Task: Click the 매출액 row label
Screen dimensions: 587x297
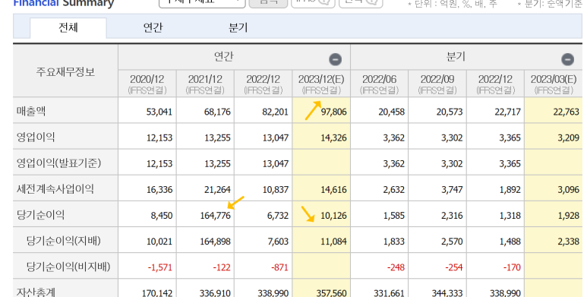Action: coord(30,111)
